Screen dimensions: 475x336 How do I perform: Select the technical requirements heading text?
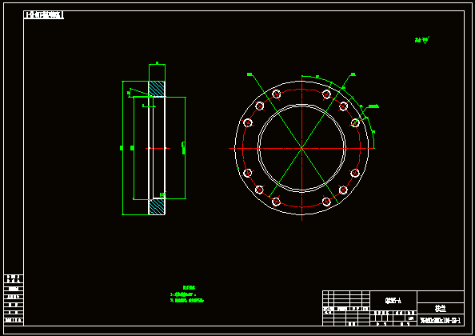point(189,287)
